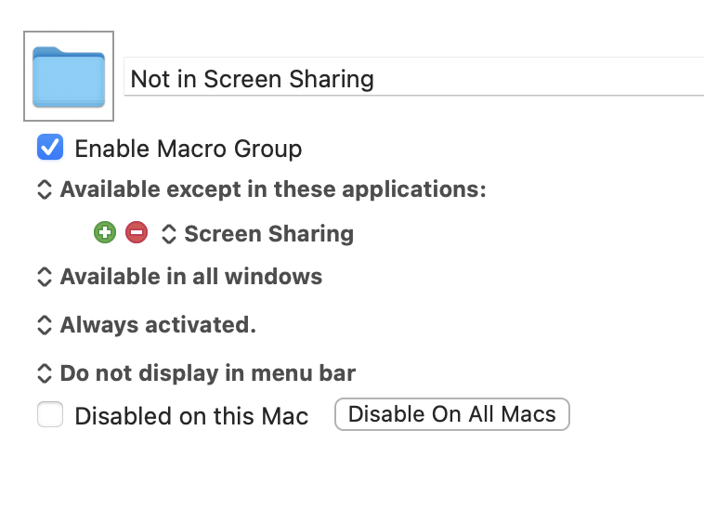Place cursor after Sharing in group name field
This screenshot has width=704, height=522.
click(x=375, y=79)
